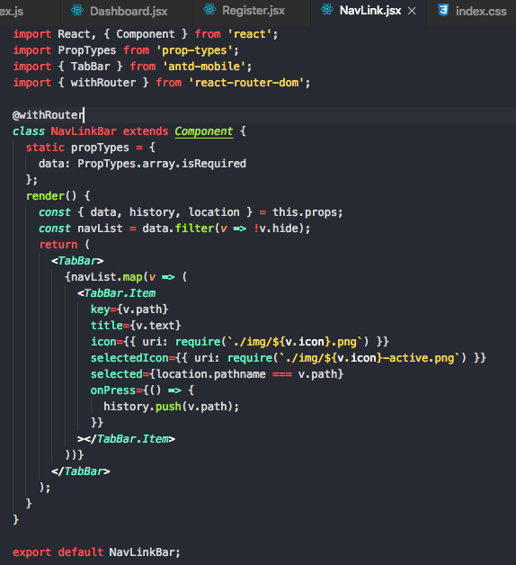Viewport: 516px width, 565px height.
Task: Select the NavLink.jsx tab
Action: pos(369,11)
